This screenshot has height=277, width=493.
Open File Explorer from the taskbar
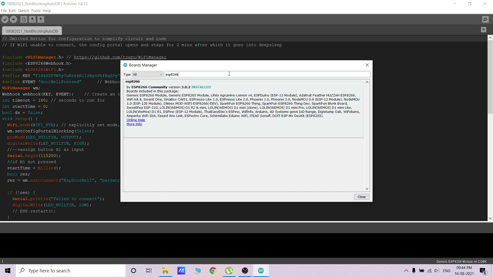[x=165, y=271]
